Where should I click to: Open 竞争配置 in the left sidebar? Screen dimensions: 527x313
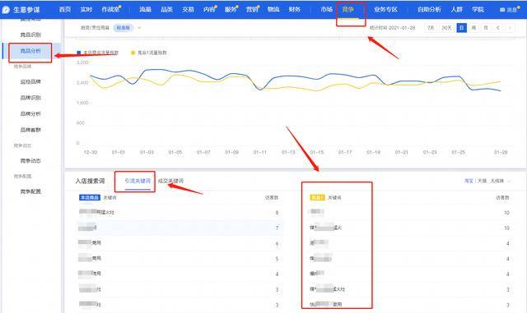click(30, 191)
